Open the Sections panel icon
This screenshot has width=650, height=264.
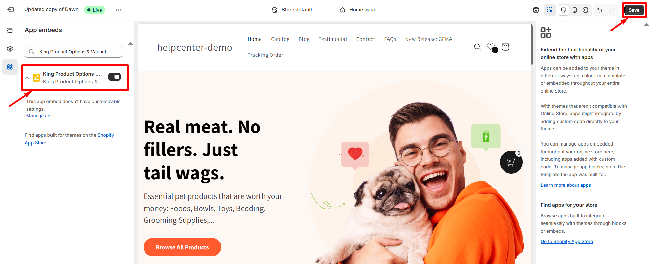pos(10,30)
